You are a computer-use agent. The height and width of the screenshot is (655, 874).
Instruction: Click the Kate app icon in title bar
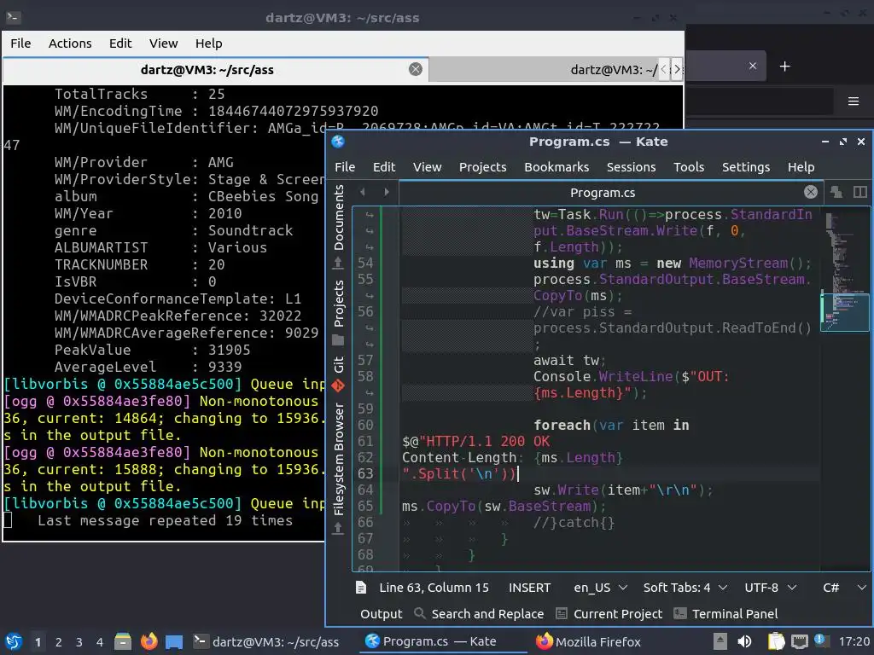[338, 142]
